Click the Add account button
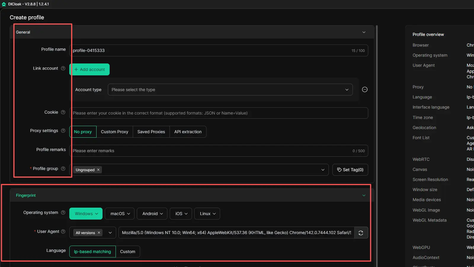This screenshot has height=267, width=474. click(89, 69)
